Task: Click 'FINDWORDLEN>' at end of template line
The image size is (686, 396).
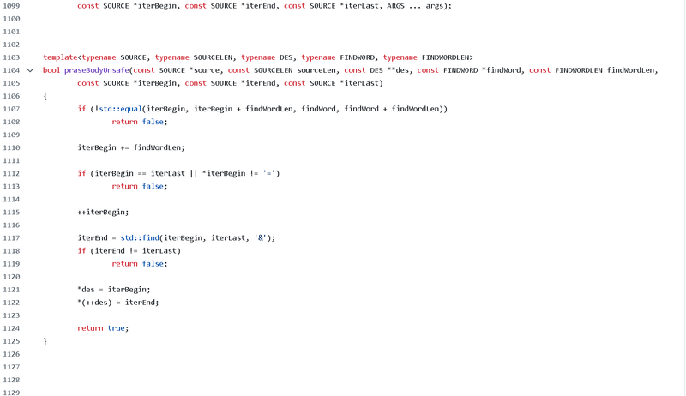Action: point(447,57)
